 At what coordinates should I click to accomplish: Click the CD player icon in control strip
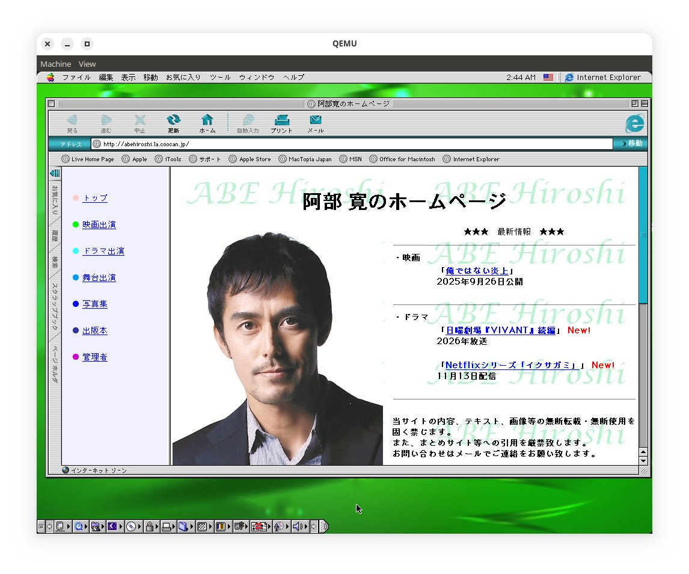pyautogui.click(x=130, y=527)
